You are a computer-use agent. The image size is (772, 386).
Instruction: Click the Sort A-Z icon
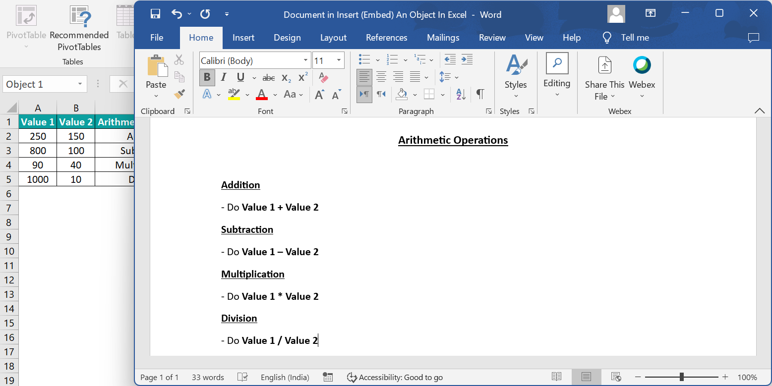(461, 94)
